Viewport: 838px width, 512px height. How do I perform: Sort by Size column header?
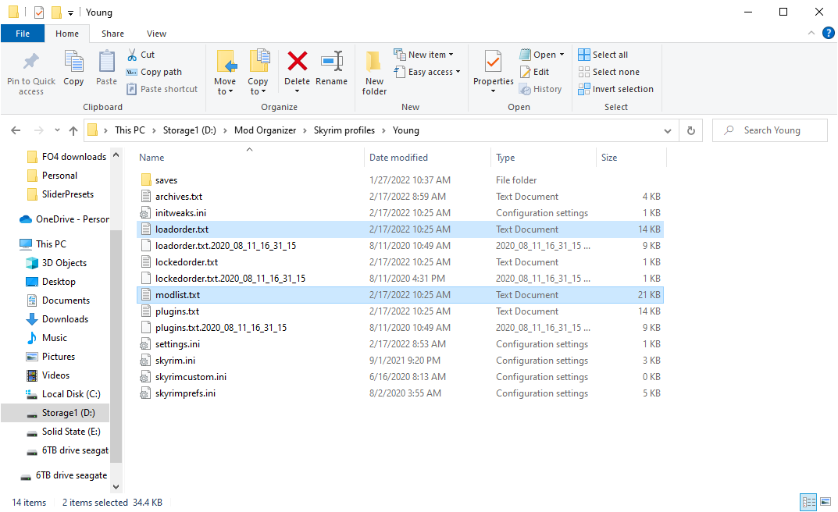(x=609, y=158)
